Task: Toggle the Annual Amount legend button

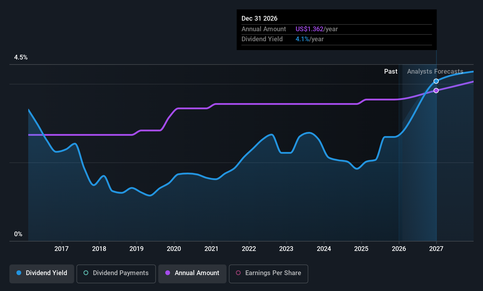Action: coord(192,274)
